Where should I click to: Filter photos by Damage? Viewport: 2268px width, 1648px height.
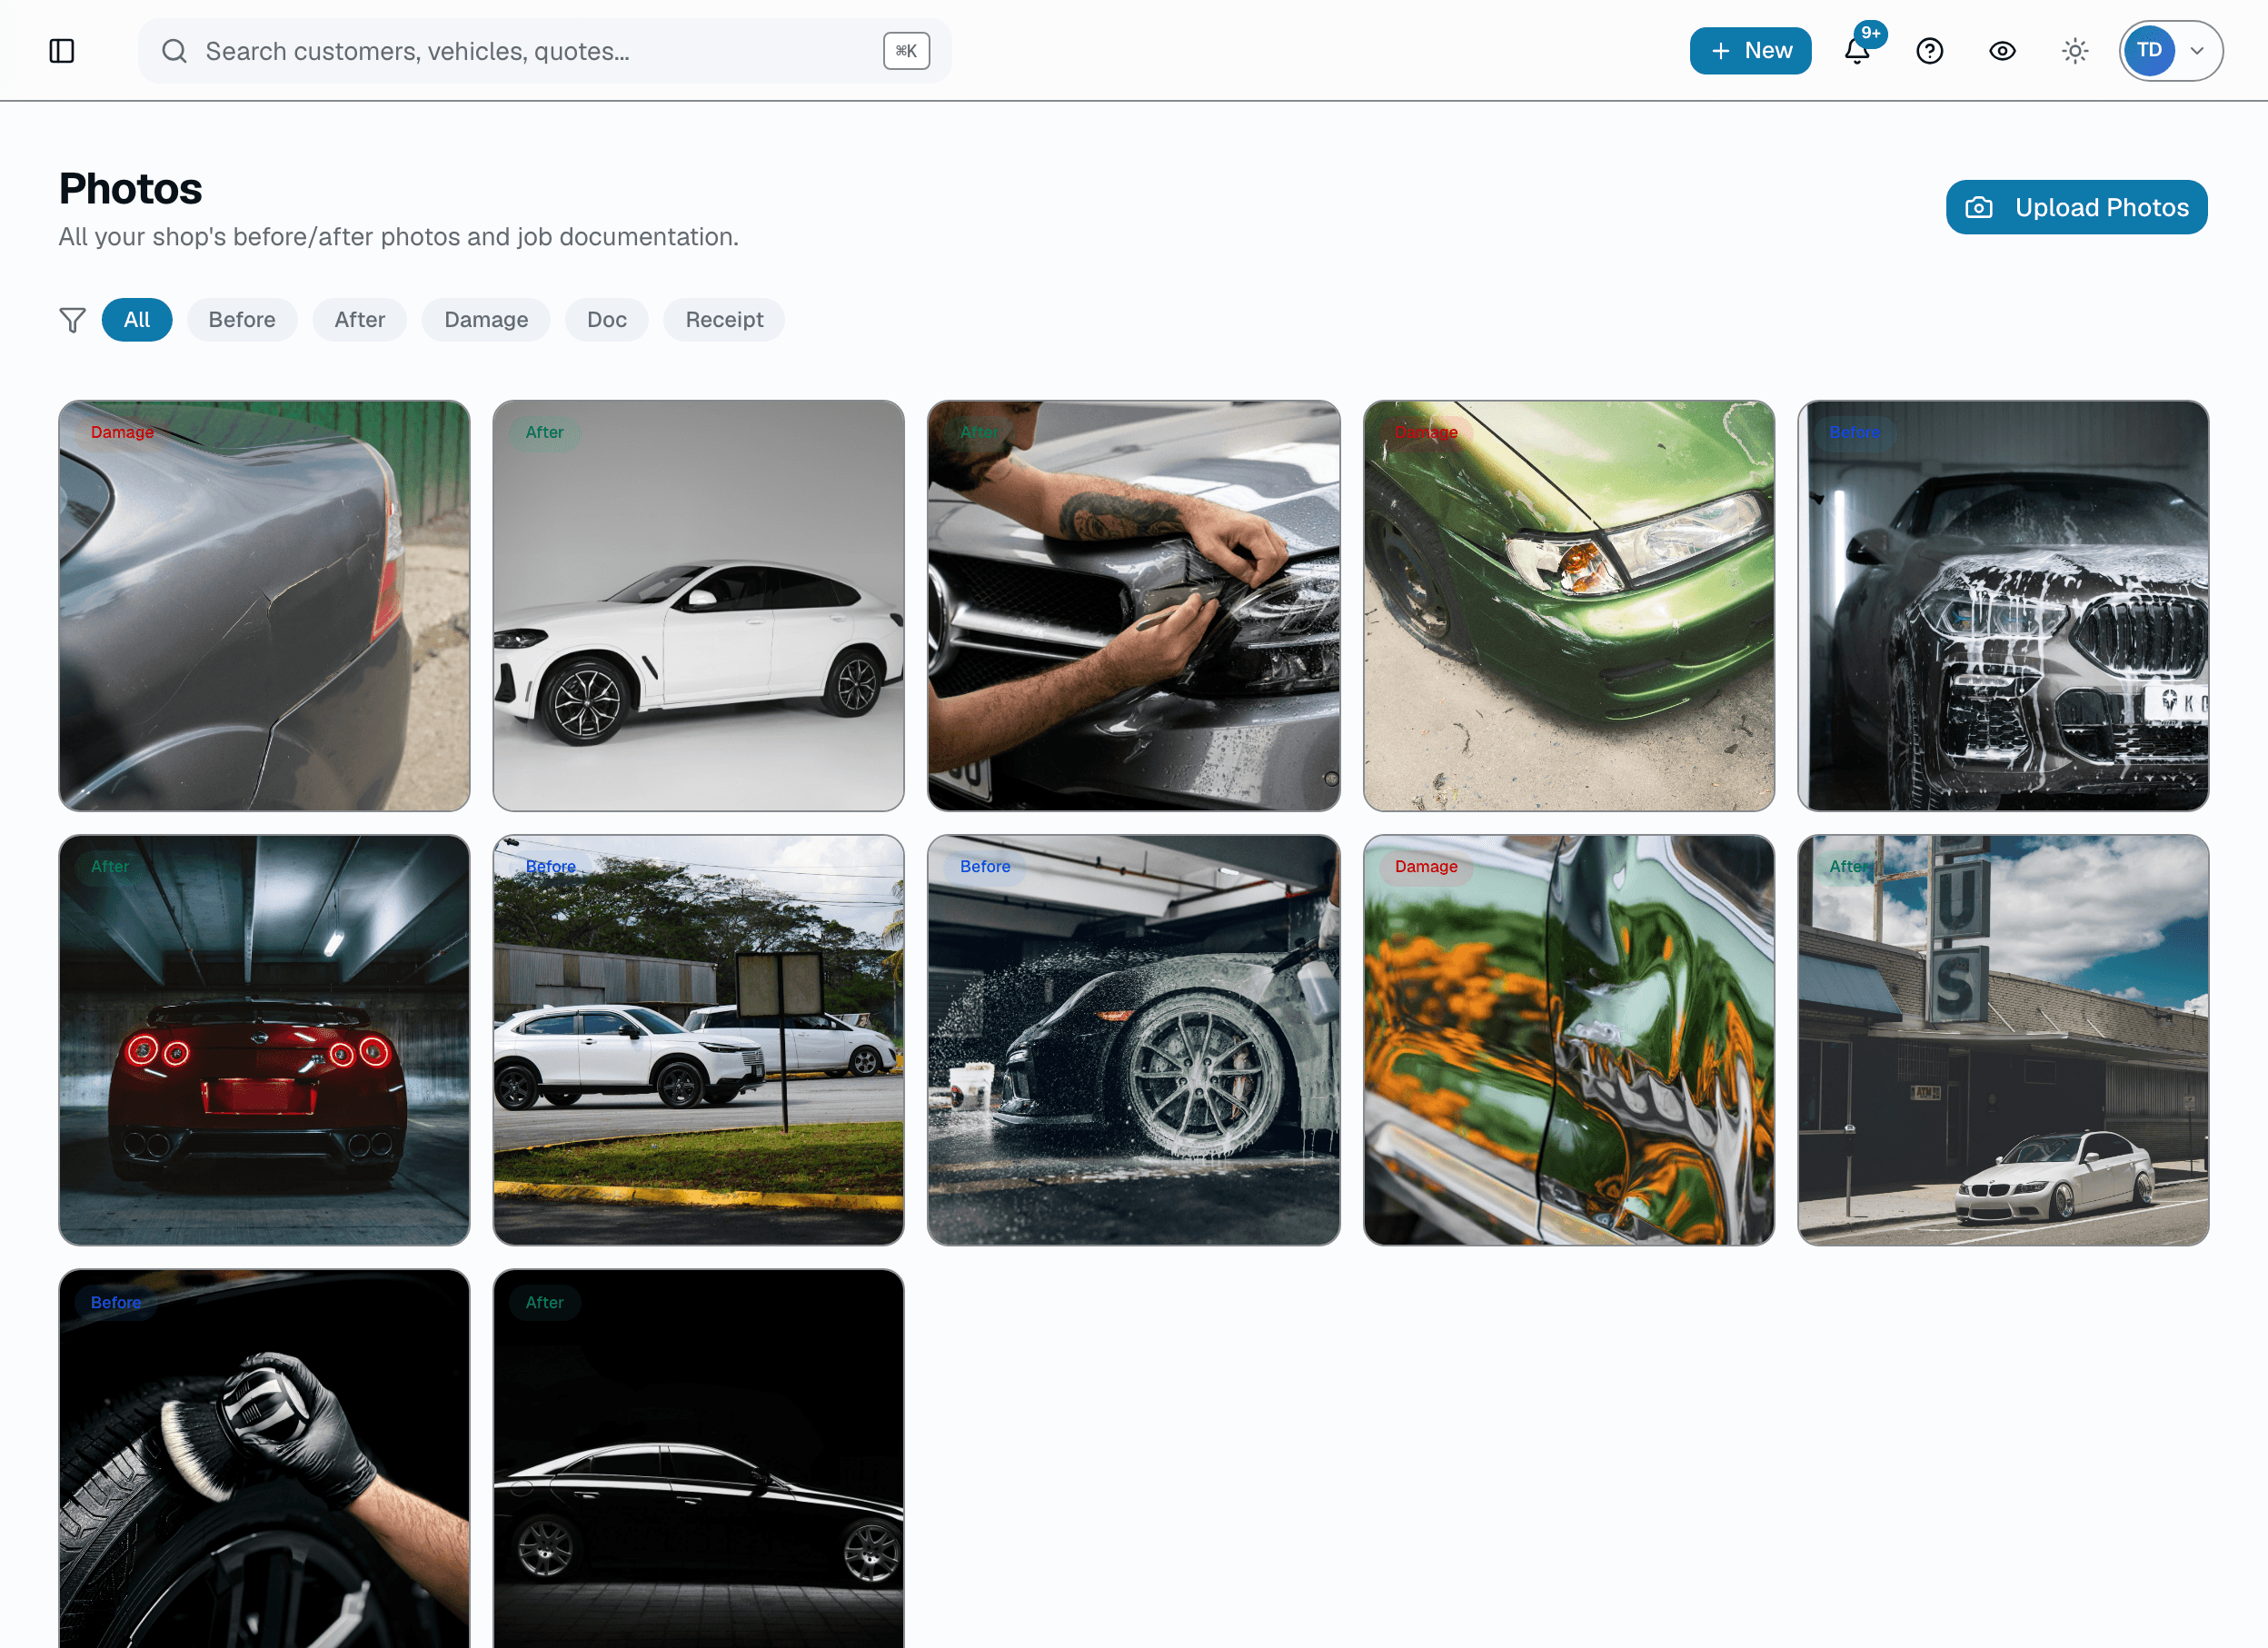(486, 320)
